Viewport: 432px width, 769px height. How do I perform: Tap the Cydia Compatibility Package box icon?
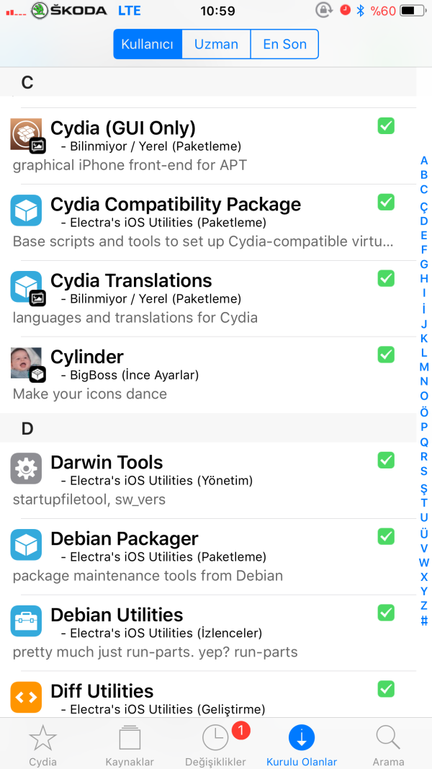[26, 210]
